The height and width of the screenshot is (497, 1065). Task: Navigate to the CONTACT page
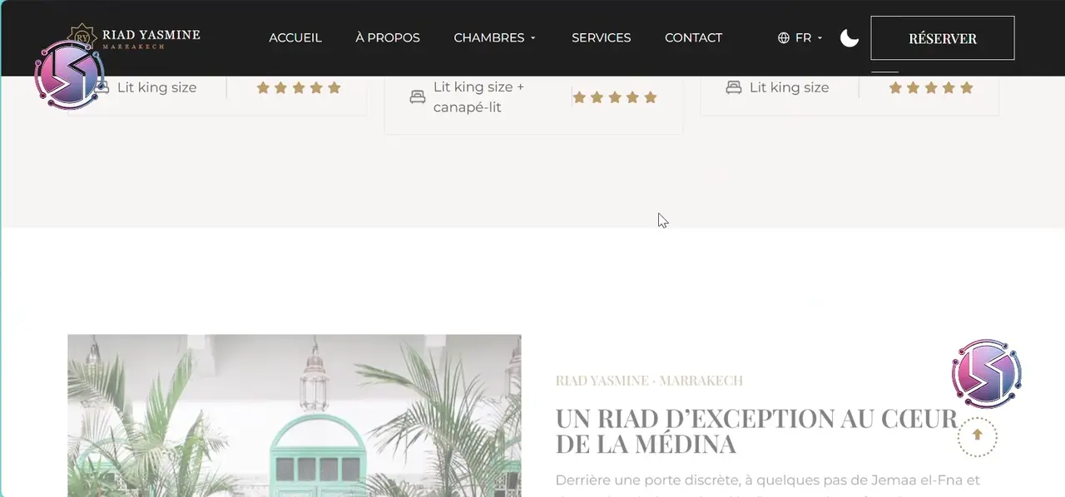693,37
